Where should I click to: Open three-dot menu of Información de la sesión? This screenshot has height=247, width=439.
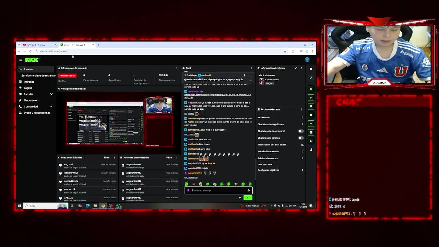(177, 68)
